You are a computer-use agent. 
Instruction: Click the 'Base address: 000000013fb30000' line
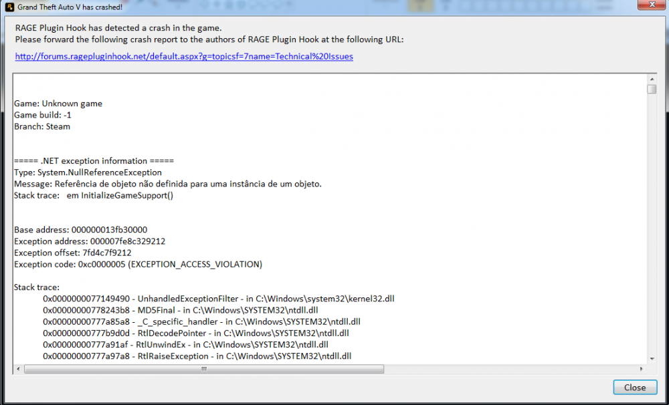coord(81,230)
